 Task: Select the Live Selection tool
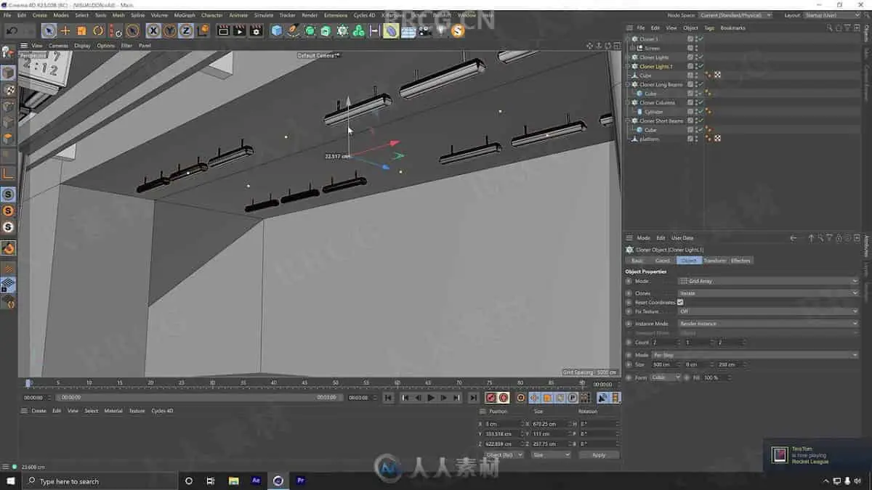click(49, 30)
